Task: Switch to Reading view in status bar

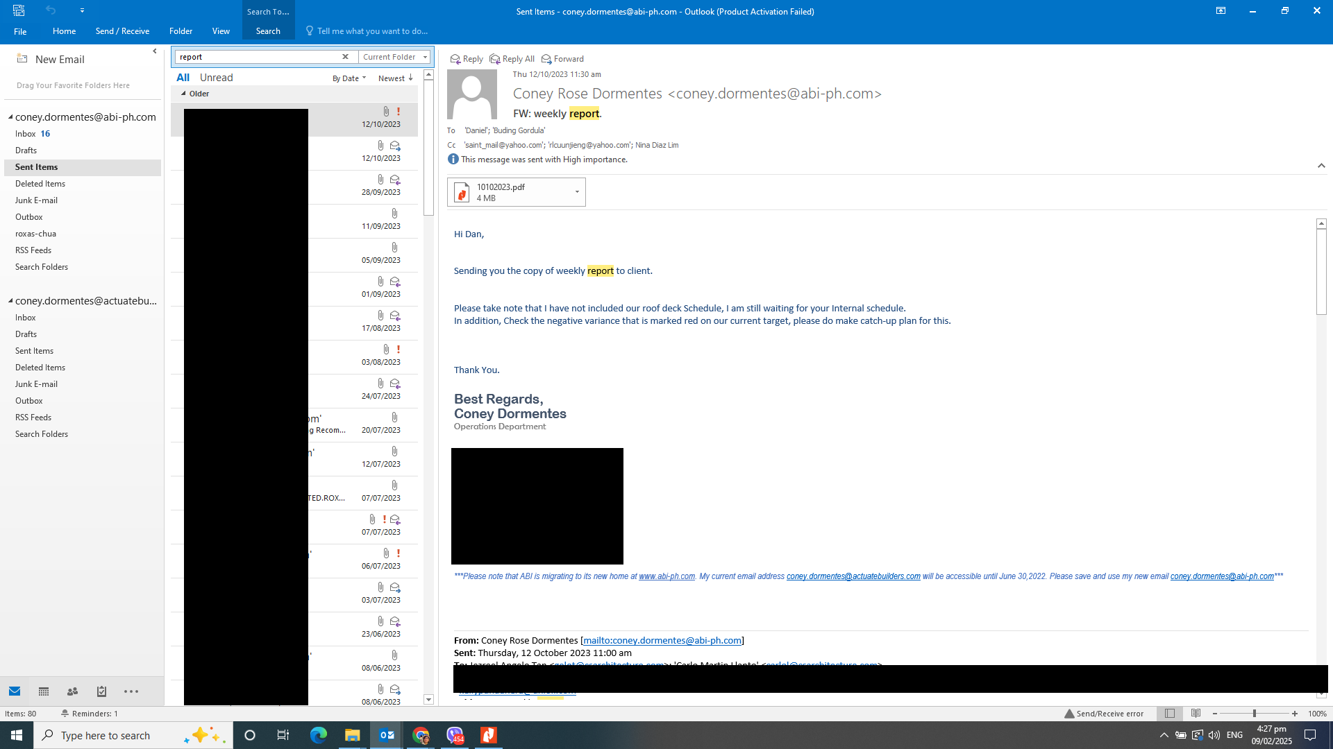Action: 1196,714
